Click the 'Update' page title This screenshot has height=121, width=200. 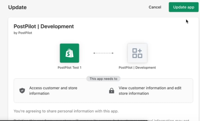click(17, 7)
